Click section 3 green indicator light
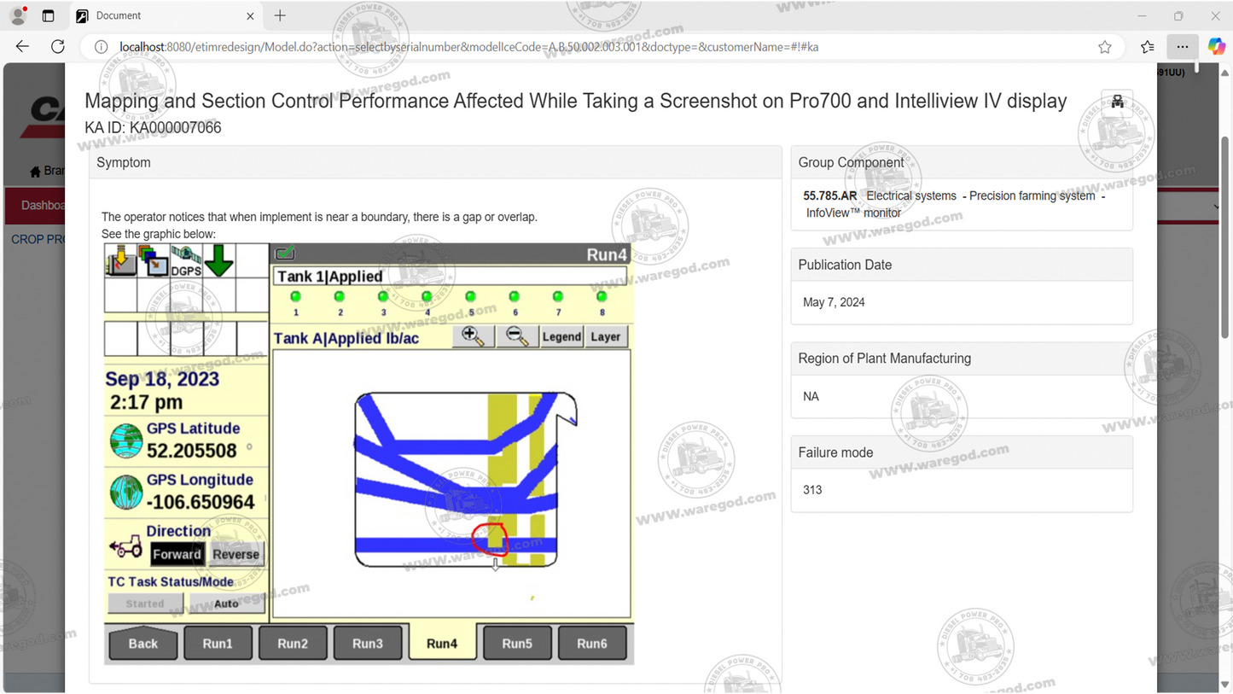The width and height of the screenshot is (1233, 694). click(383, 297)
